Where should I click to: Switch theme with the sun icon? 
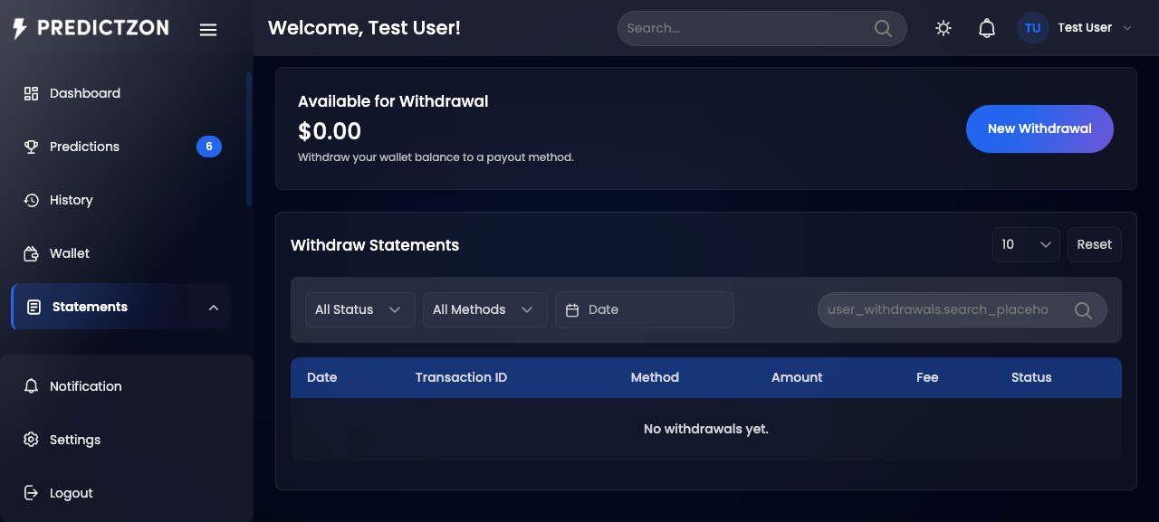943,28
